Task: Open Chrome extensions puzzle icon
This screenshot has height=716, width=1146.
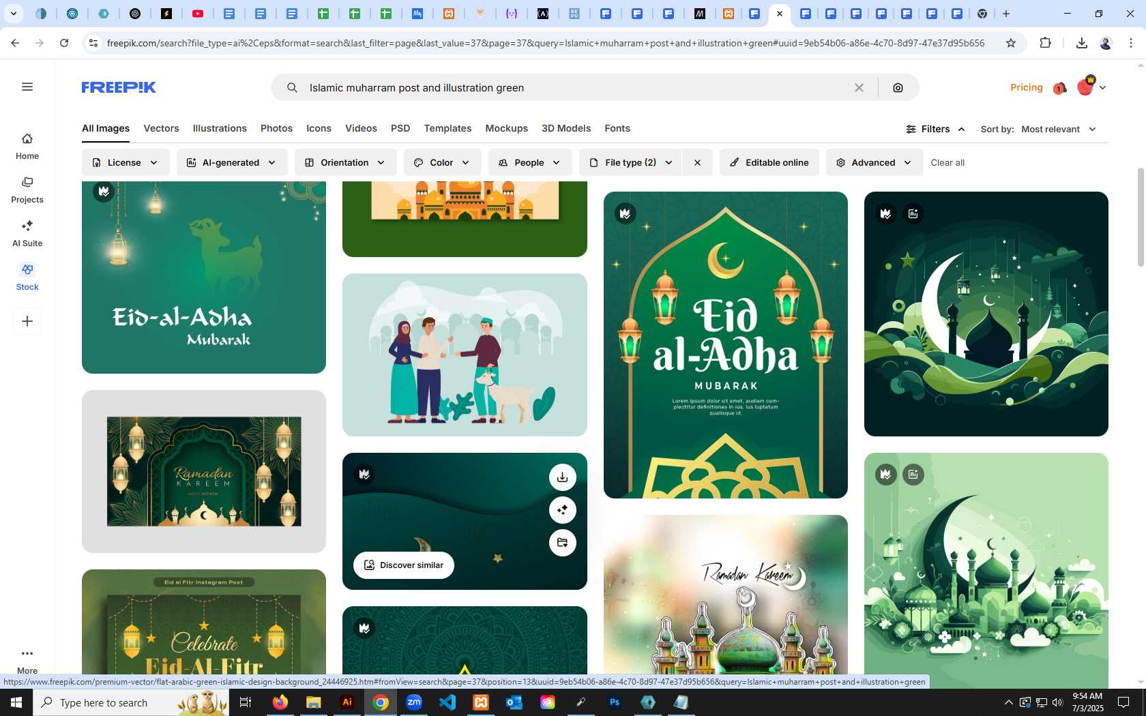Action: [1045, 43]
